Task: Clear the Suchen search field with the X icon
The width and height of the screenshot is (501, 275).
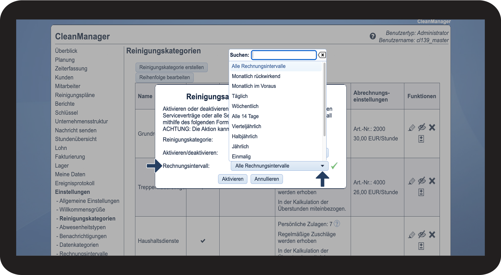Action: pos(322,55)
